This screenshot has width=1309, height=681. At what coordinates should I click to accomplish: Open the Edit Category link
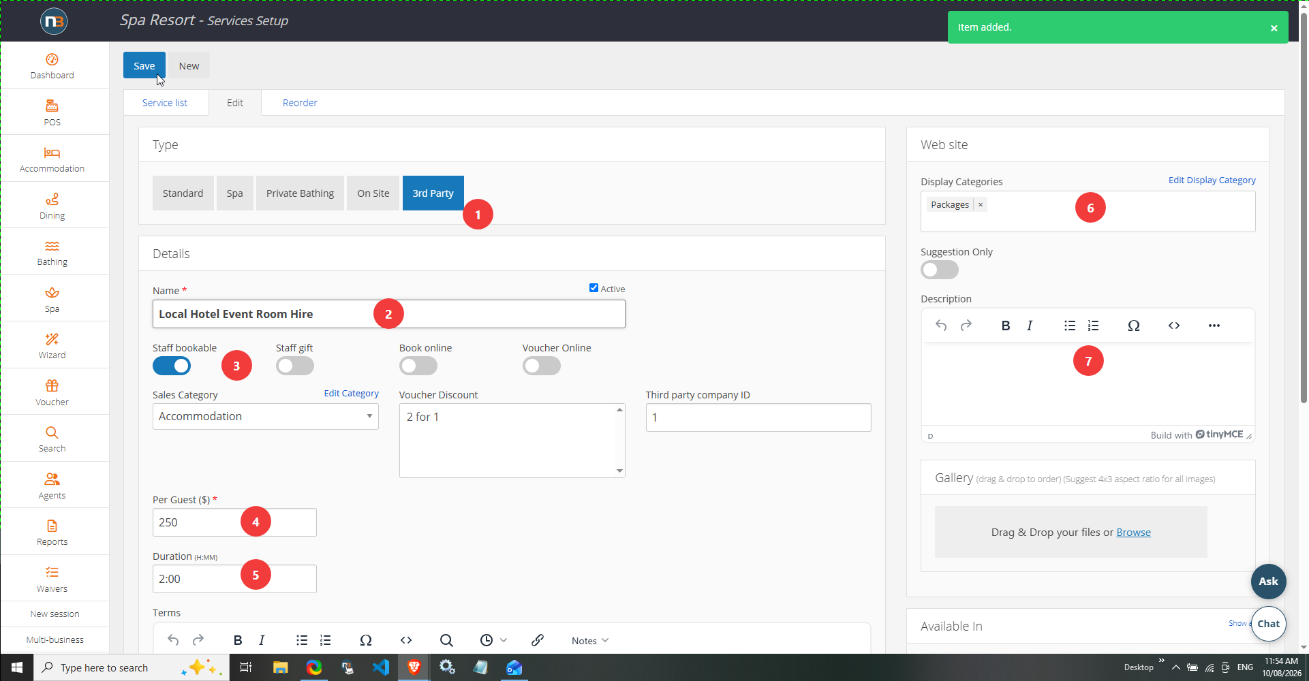click(351, 394)
